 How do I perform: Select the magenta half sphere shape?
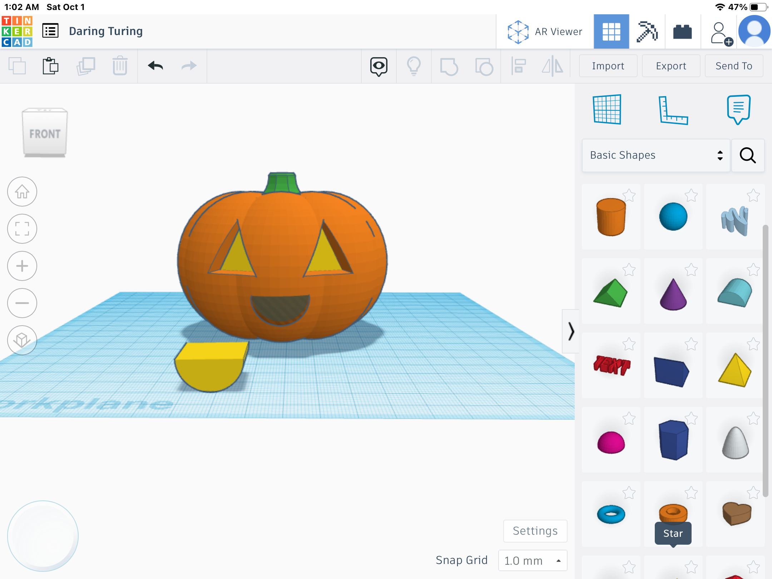point(611,440)
